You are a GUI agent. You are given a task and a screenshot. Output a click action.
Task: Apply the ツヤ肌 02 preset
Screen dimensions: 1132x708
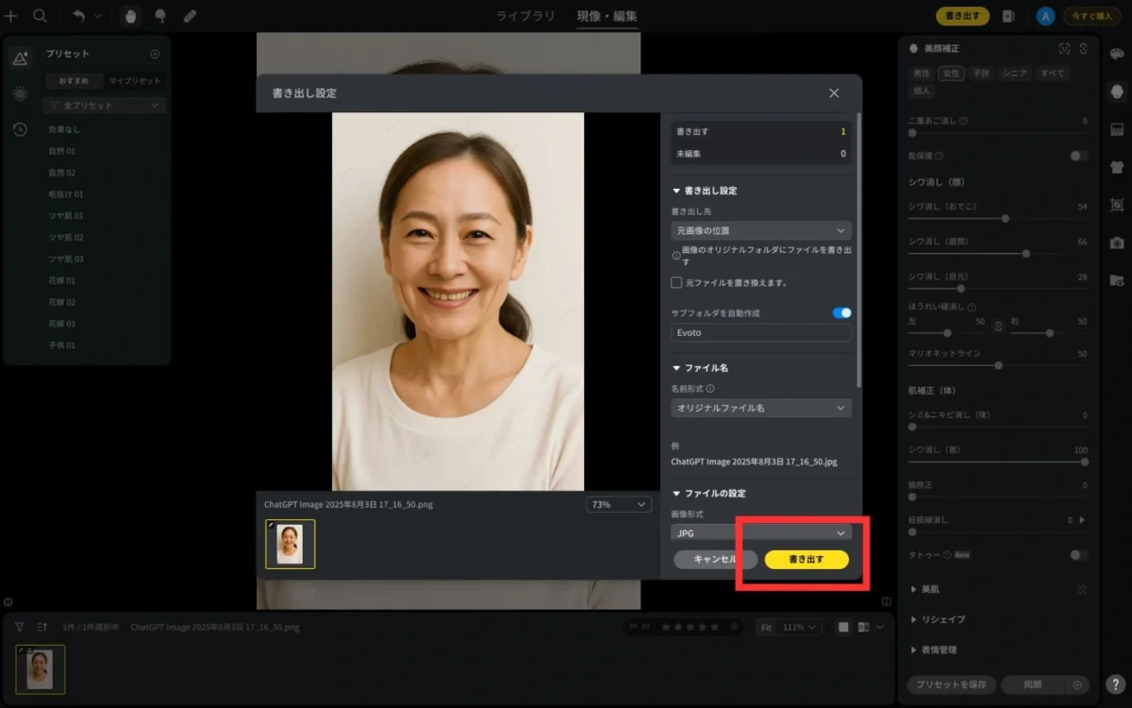coord(66,237)
